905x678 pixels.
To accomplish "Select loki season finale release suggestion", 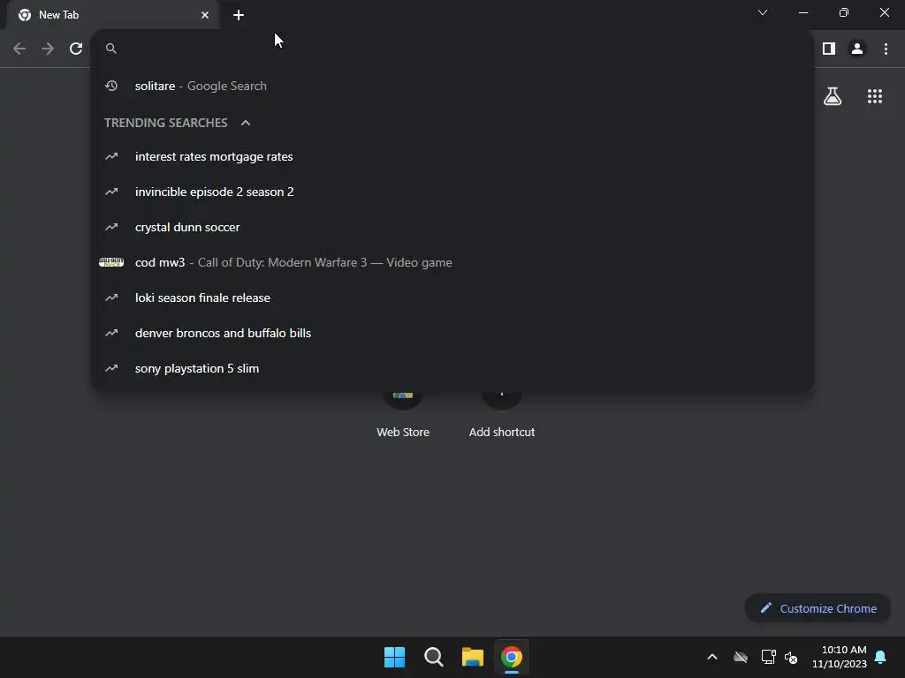I will [x=452, y=298].
